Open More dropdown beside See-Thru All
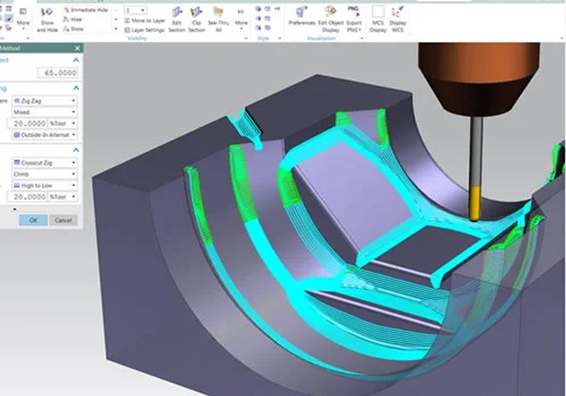This screenshot has height=396, width=566. coord(241,19)
